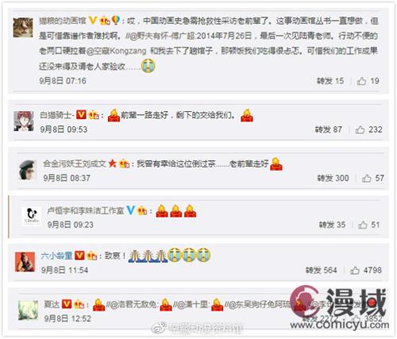Viewport: 397px width, 339px height.
Task: Like the 卢恒宇和李姝洁工作室 post
Action: [362, 225]
